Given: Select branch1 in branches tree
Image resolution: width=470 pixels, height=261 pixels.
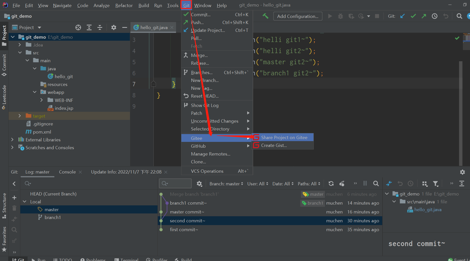Looking at the screenshot, I should click(53, 217).
